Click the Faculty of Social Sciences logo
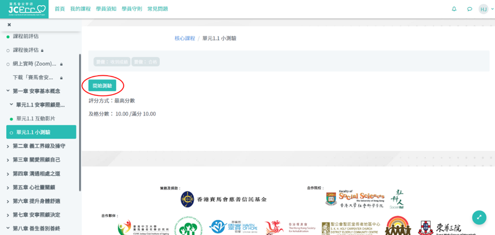The image size is (495, 235). (x=355, y=199)
